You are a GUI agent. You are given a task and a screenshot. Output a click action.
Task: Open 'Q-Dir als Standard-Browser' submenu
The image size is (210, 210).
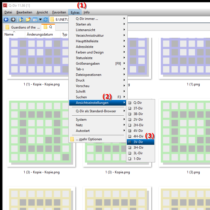coord(98,111)
